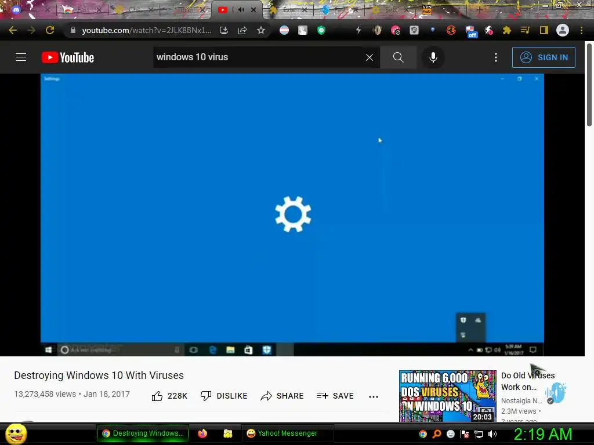Open the SHARE dialog

point(282,396)
